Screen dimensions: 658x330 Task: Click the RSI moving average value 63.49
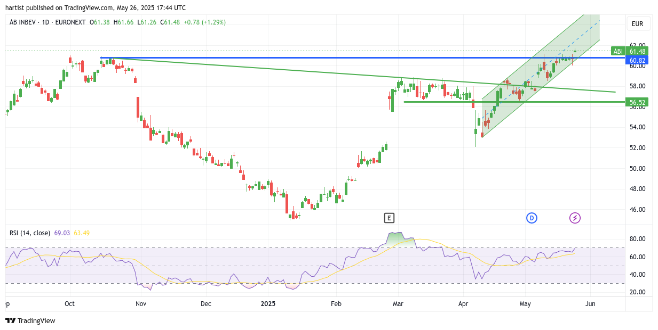pyautogui.click(x=82, y=233)
